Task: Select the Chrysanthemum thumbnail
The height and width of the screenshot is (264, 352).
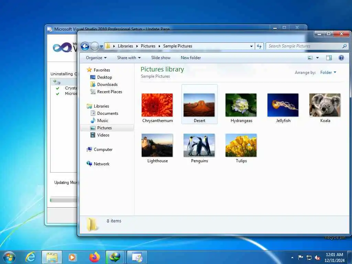Action: coord(157,105)
